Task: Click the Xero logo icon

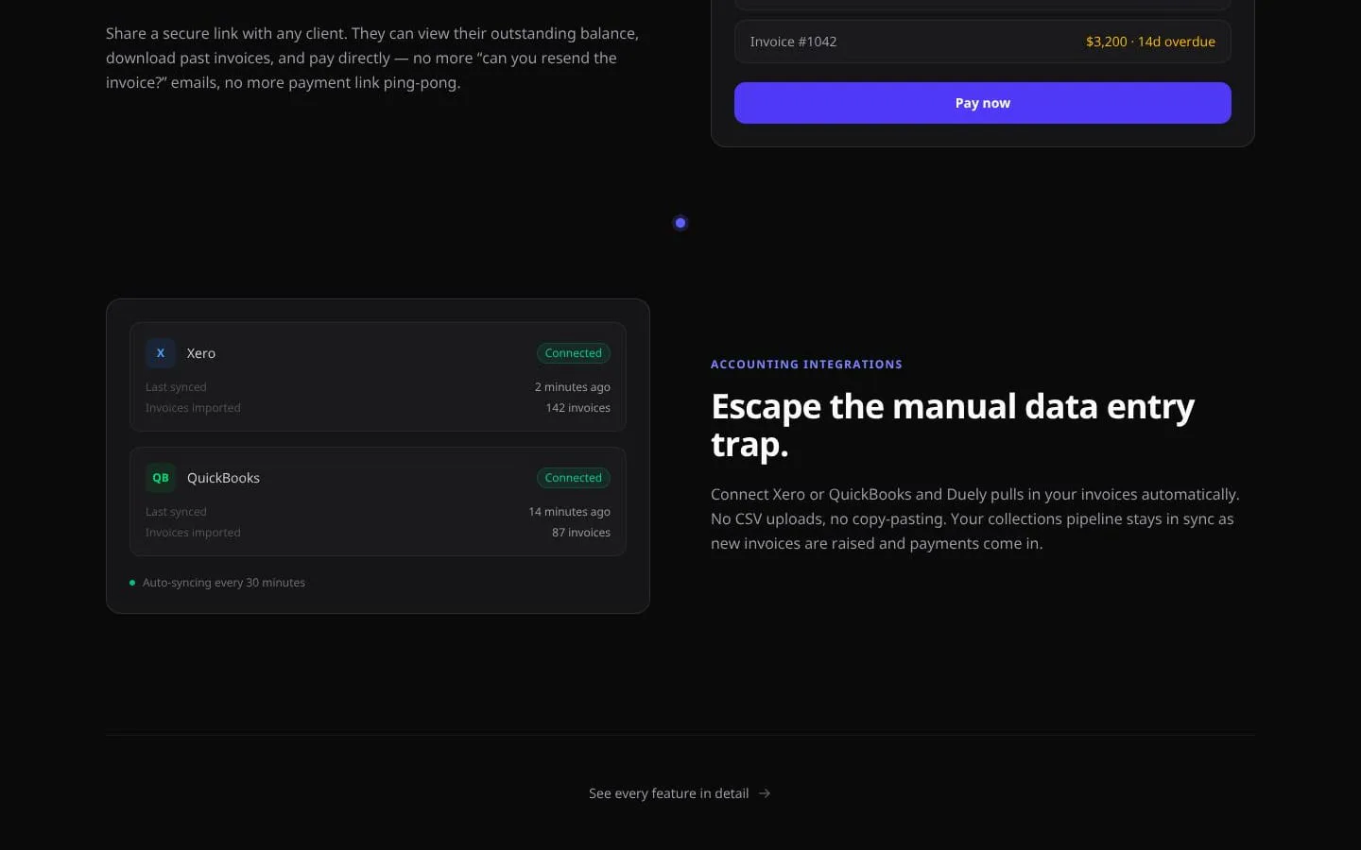Action: point(161,353)
